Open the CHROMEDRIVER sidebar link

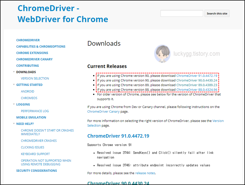[28, 40]
